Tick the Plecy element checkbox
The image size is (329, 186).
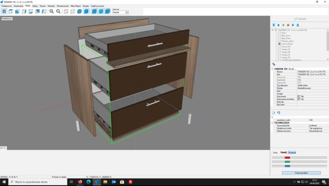click(x=278, y=33)
